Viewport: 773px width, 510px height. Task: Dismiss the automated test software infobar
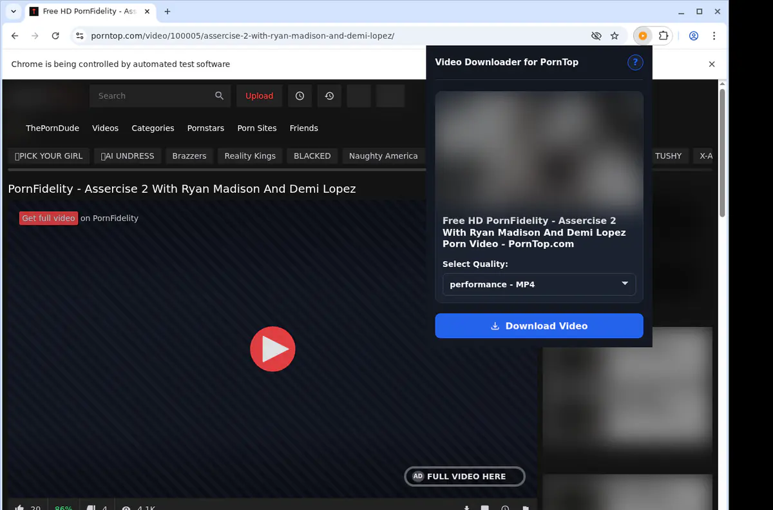(712, 64)
